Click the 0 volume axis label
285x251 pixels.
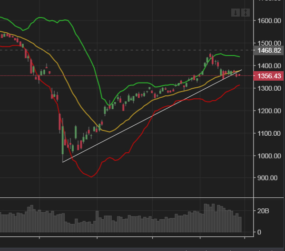[259, 232]
